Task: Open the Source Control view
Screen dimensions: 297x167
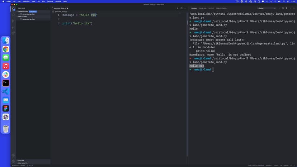Action: pyautogui.click(x=13, y=21)
